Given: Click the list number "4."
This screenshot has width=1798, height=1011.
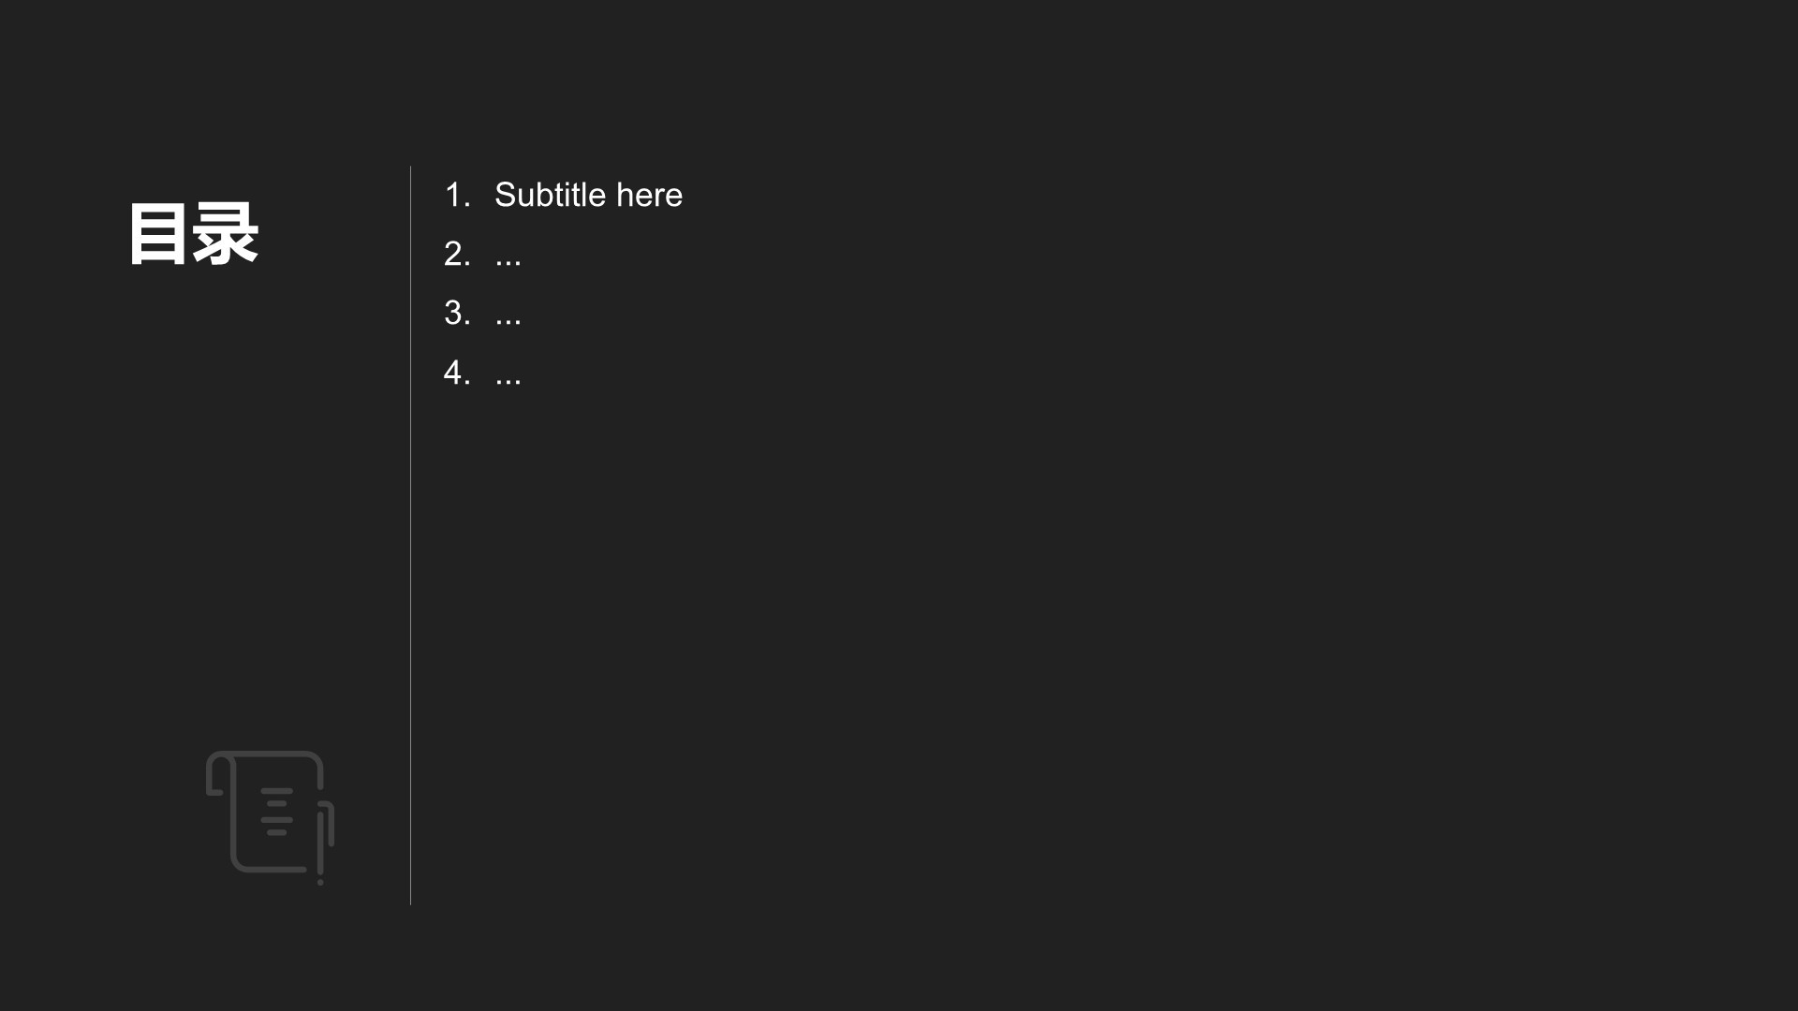Looking at the screenshot, I should click(457, 373).
